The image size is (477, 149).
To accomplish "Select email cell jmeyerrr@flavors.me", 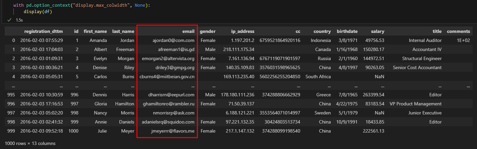I will click(x=173, y=131).
